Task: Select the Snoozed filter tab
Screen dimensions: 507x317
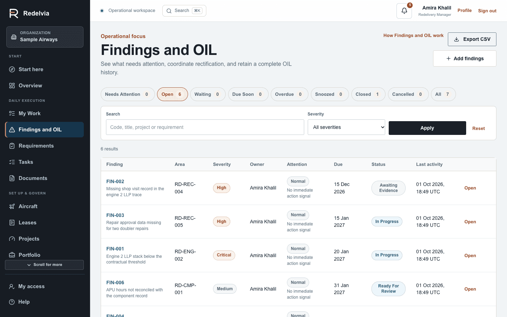Action: point(330,94)
